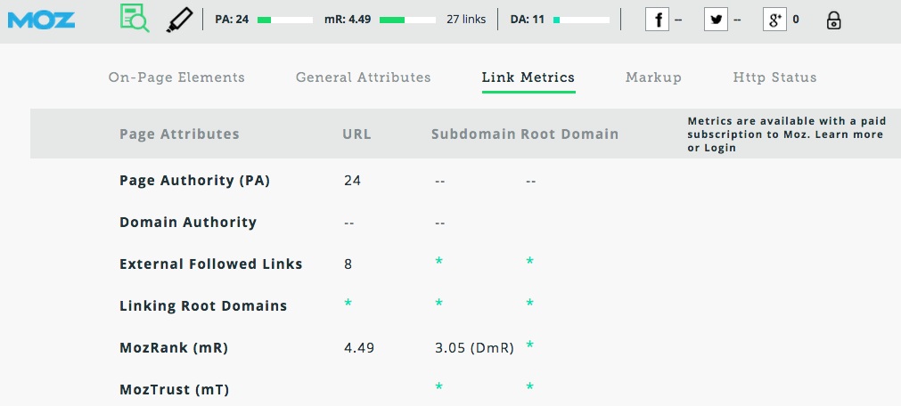901x406 pixels.
Task: Click the DA: 11 label in toolbar
Action: (527, 20)
